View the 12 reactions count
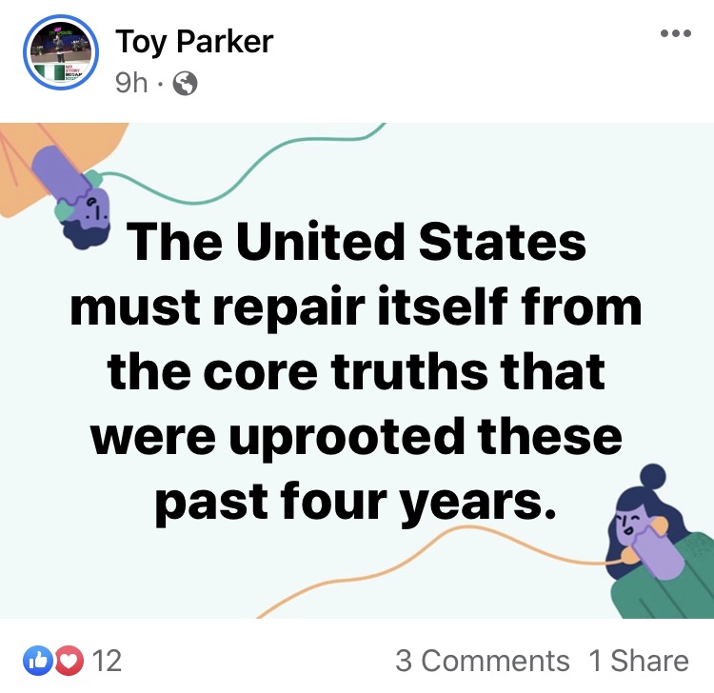The width and height of the screenshot is (714, 693). [x=107, y=661]
